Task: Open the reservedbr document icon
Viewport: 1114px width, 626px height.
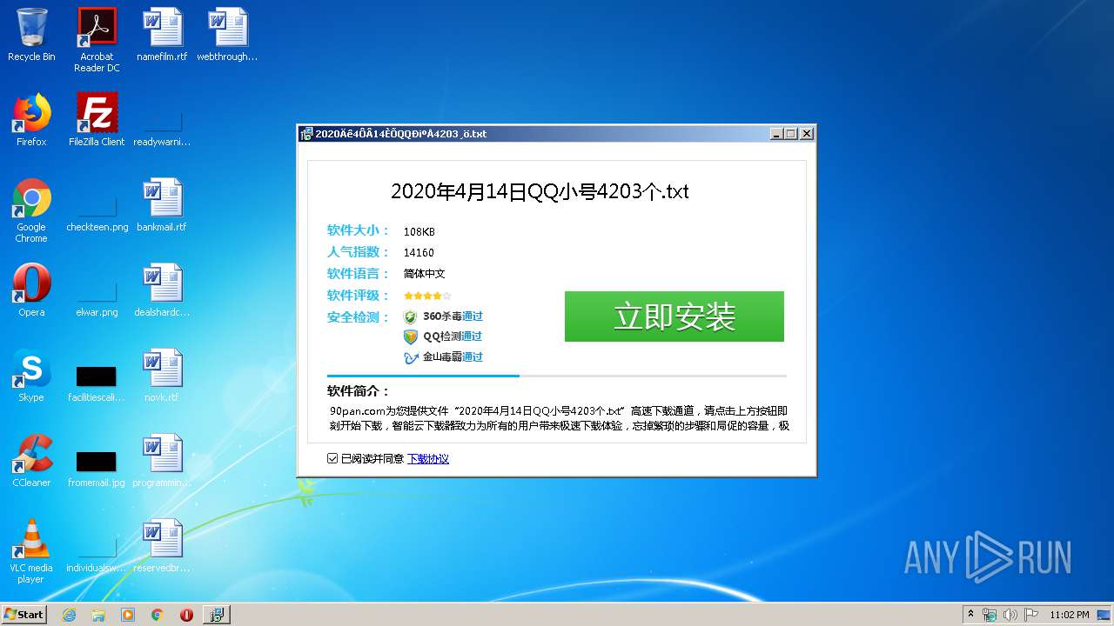Action: click(x=162, y=546)
